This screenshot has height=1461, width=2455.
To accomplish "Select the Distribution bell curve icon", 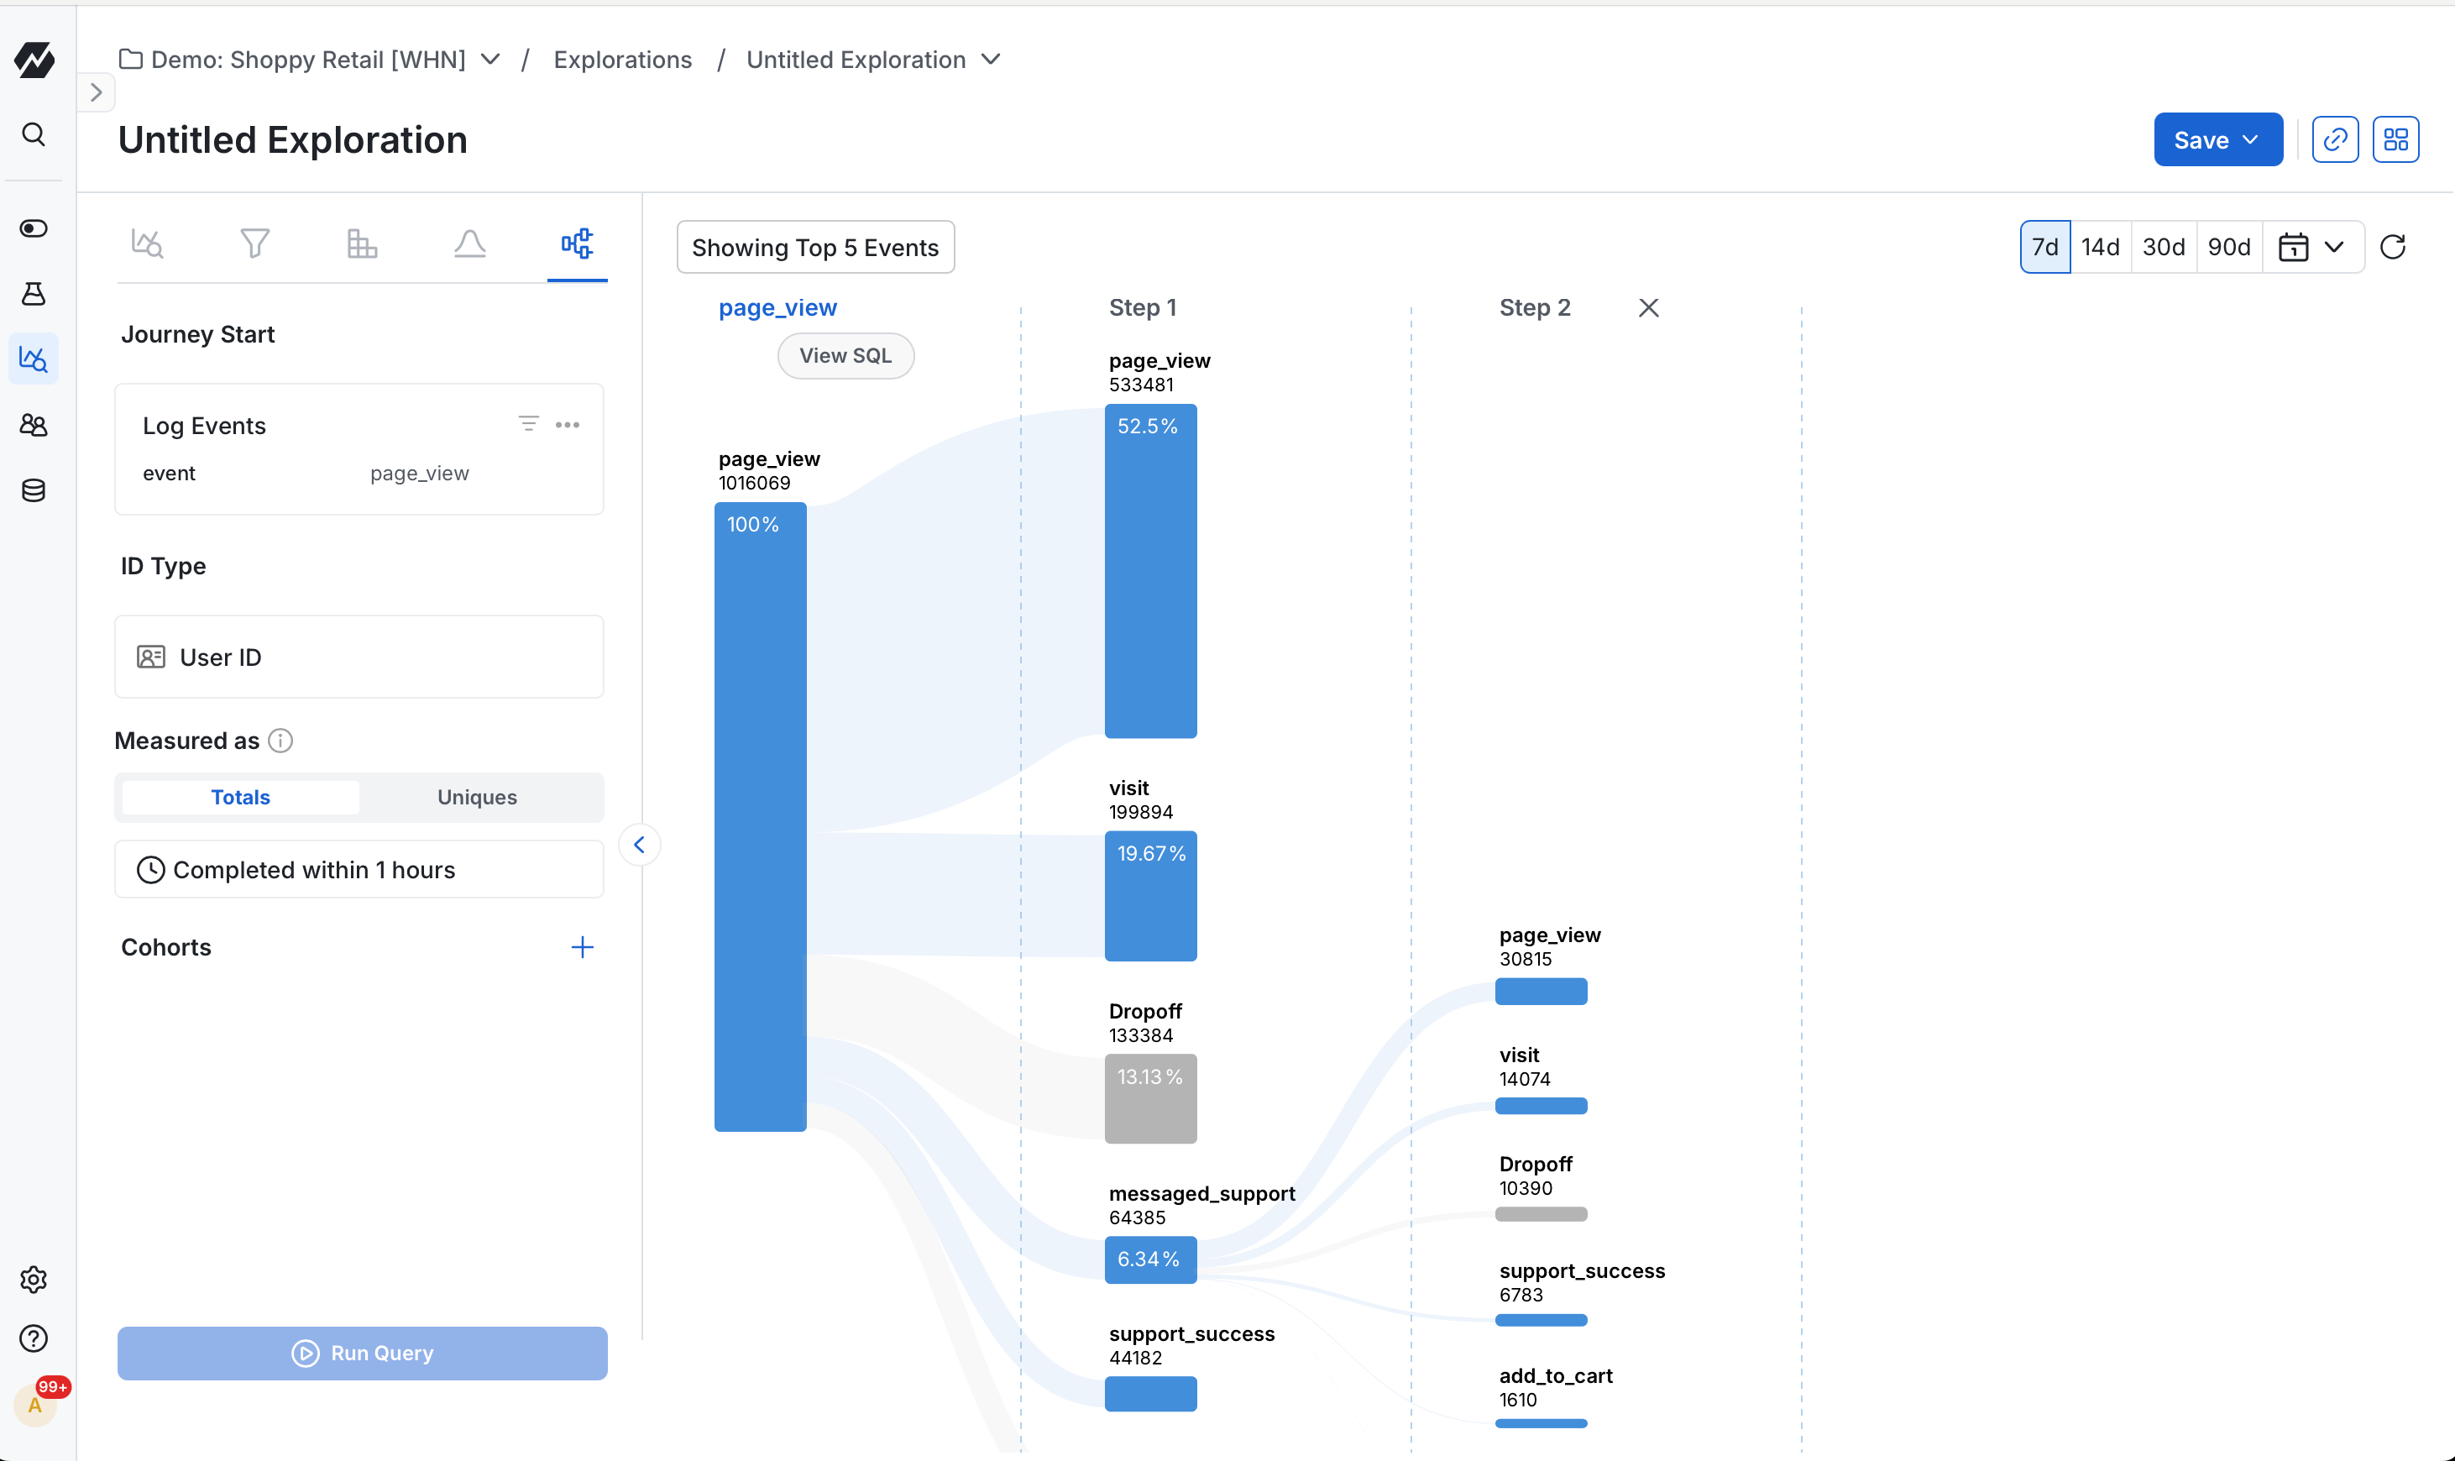I will 469,243.
